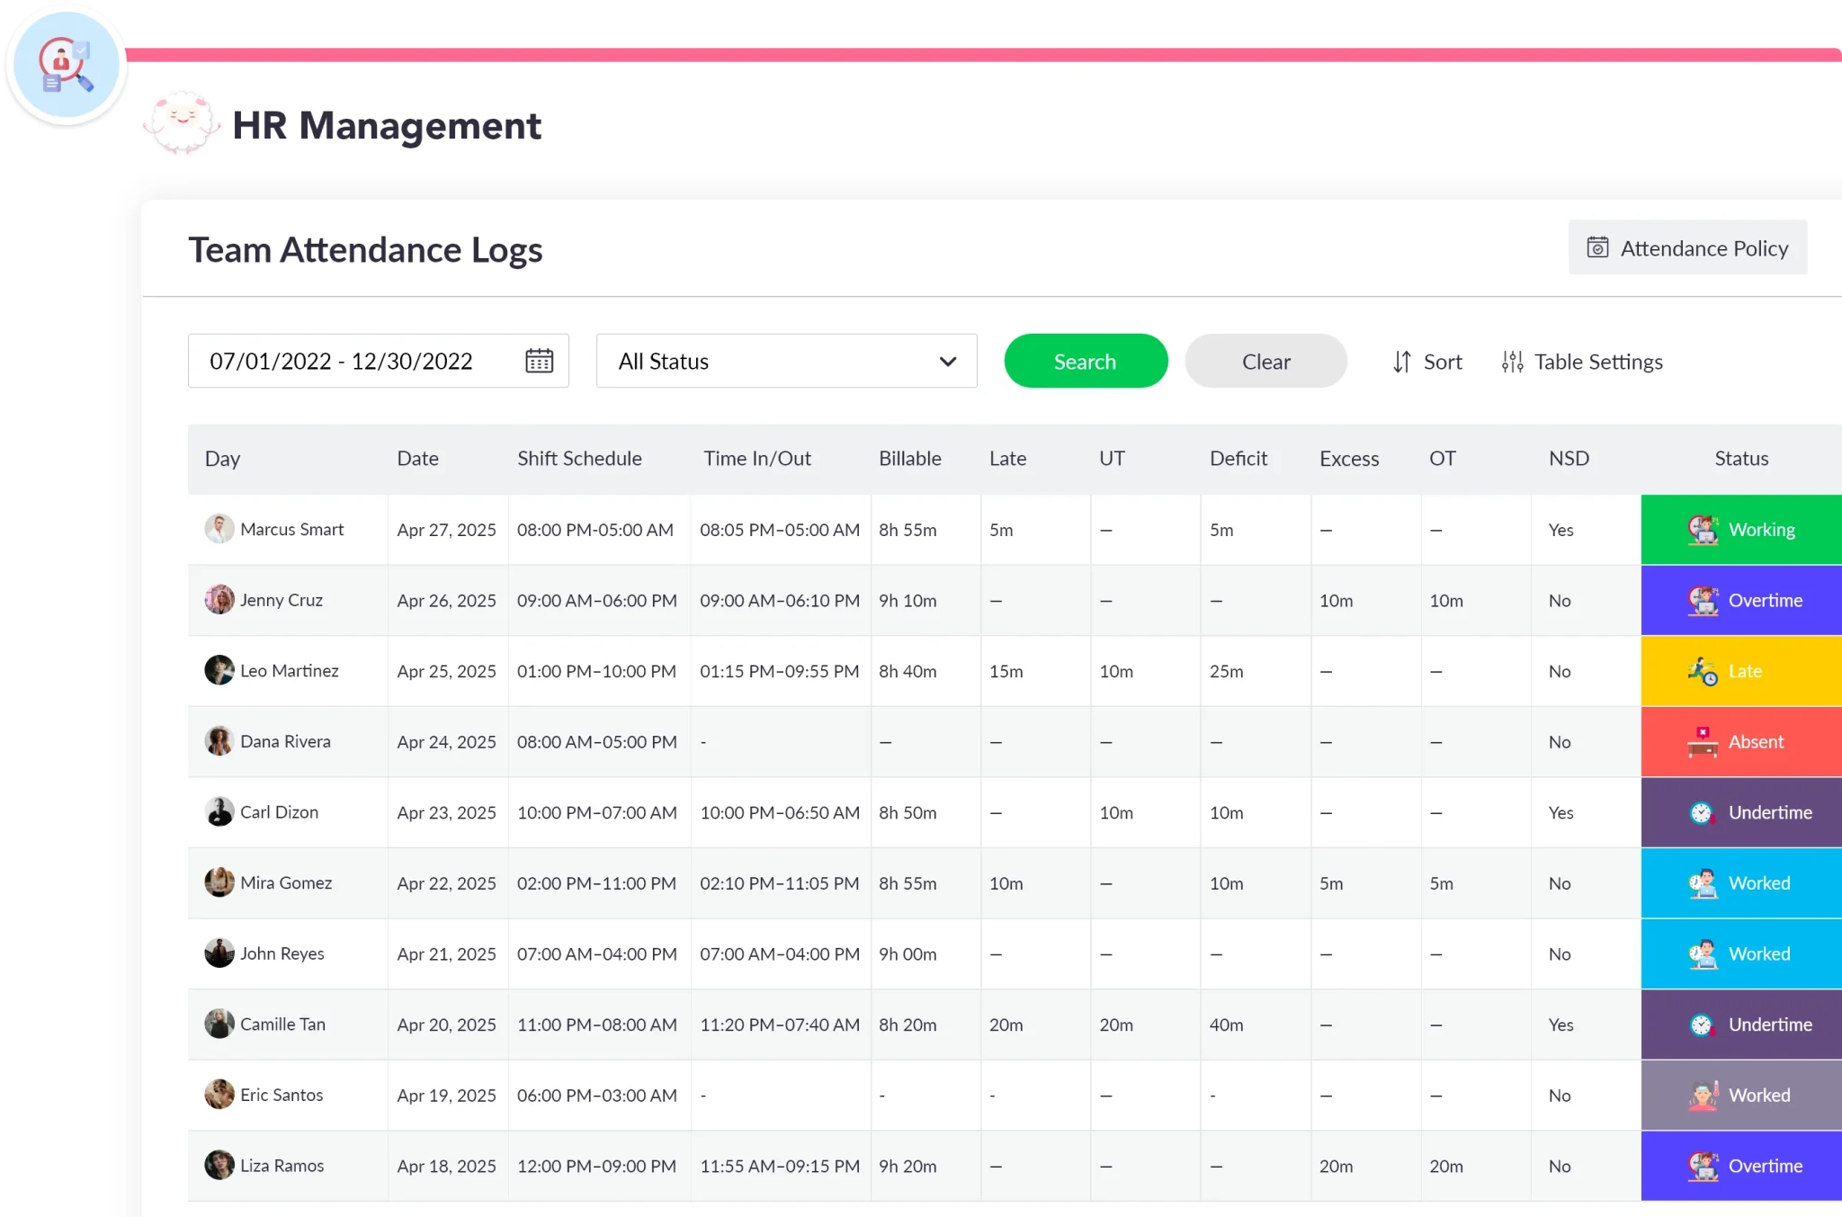Click Jenny Cruz's Overtime status cell
Viewport: 1842px width, 1217px height.
tap(1741, 600)
